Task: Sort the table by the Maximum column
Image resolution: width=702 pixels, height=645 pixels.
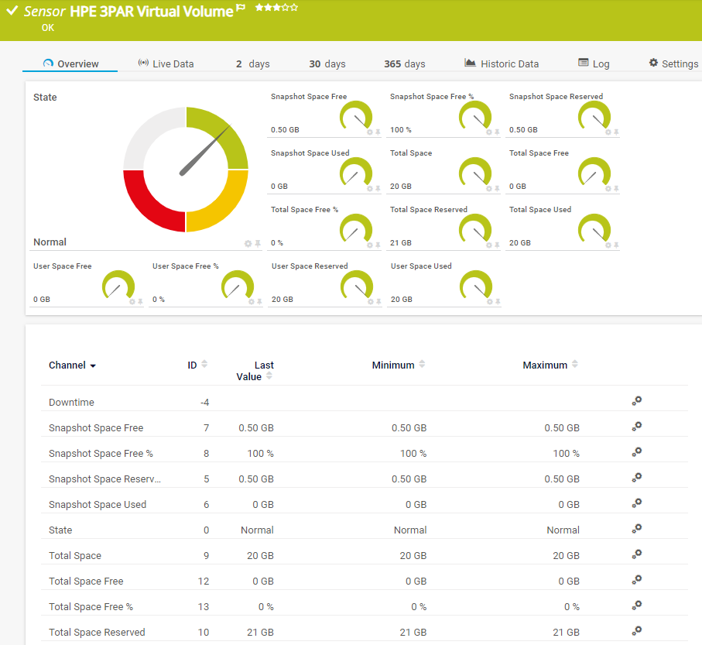Action: [574, 365]
